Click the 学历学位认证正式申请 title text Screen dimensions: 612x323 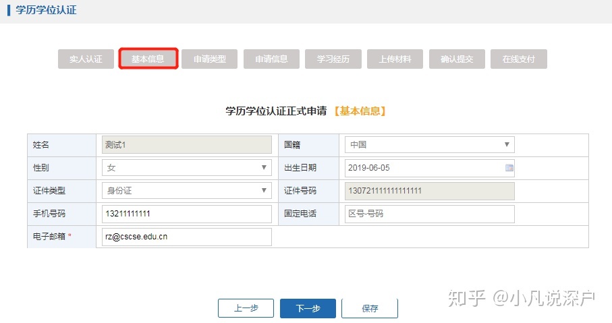[276, 111]
